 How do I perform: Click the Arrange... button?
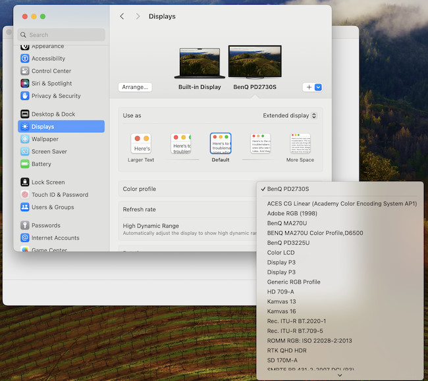[x=135, y=88]
